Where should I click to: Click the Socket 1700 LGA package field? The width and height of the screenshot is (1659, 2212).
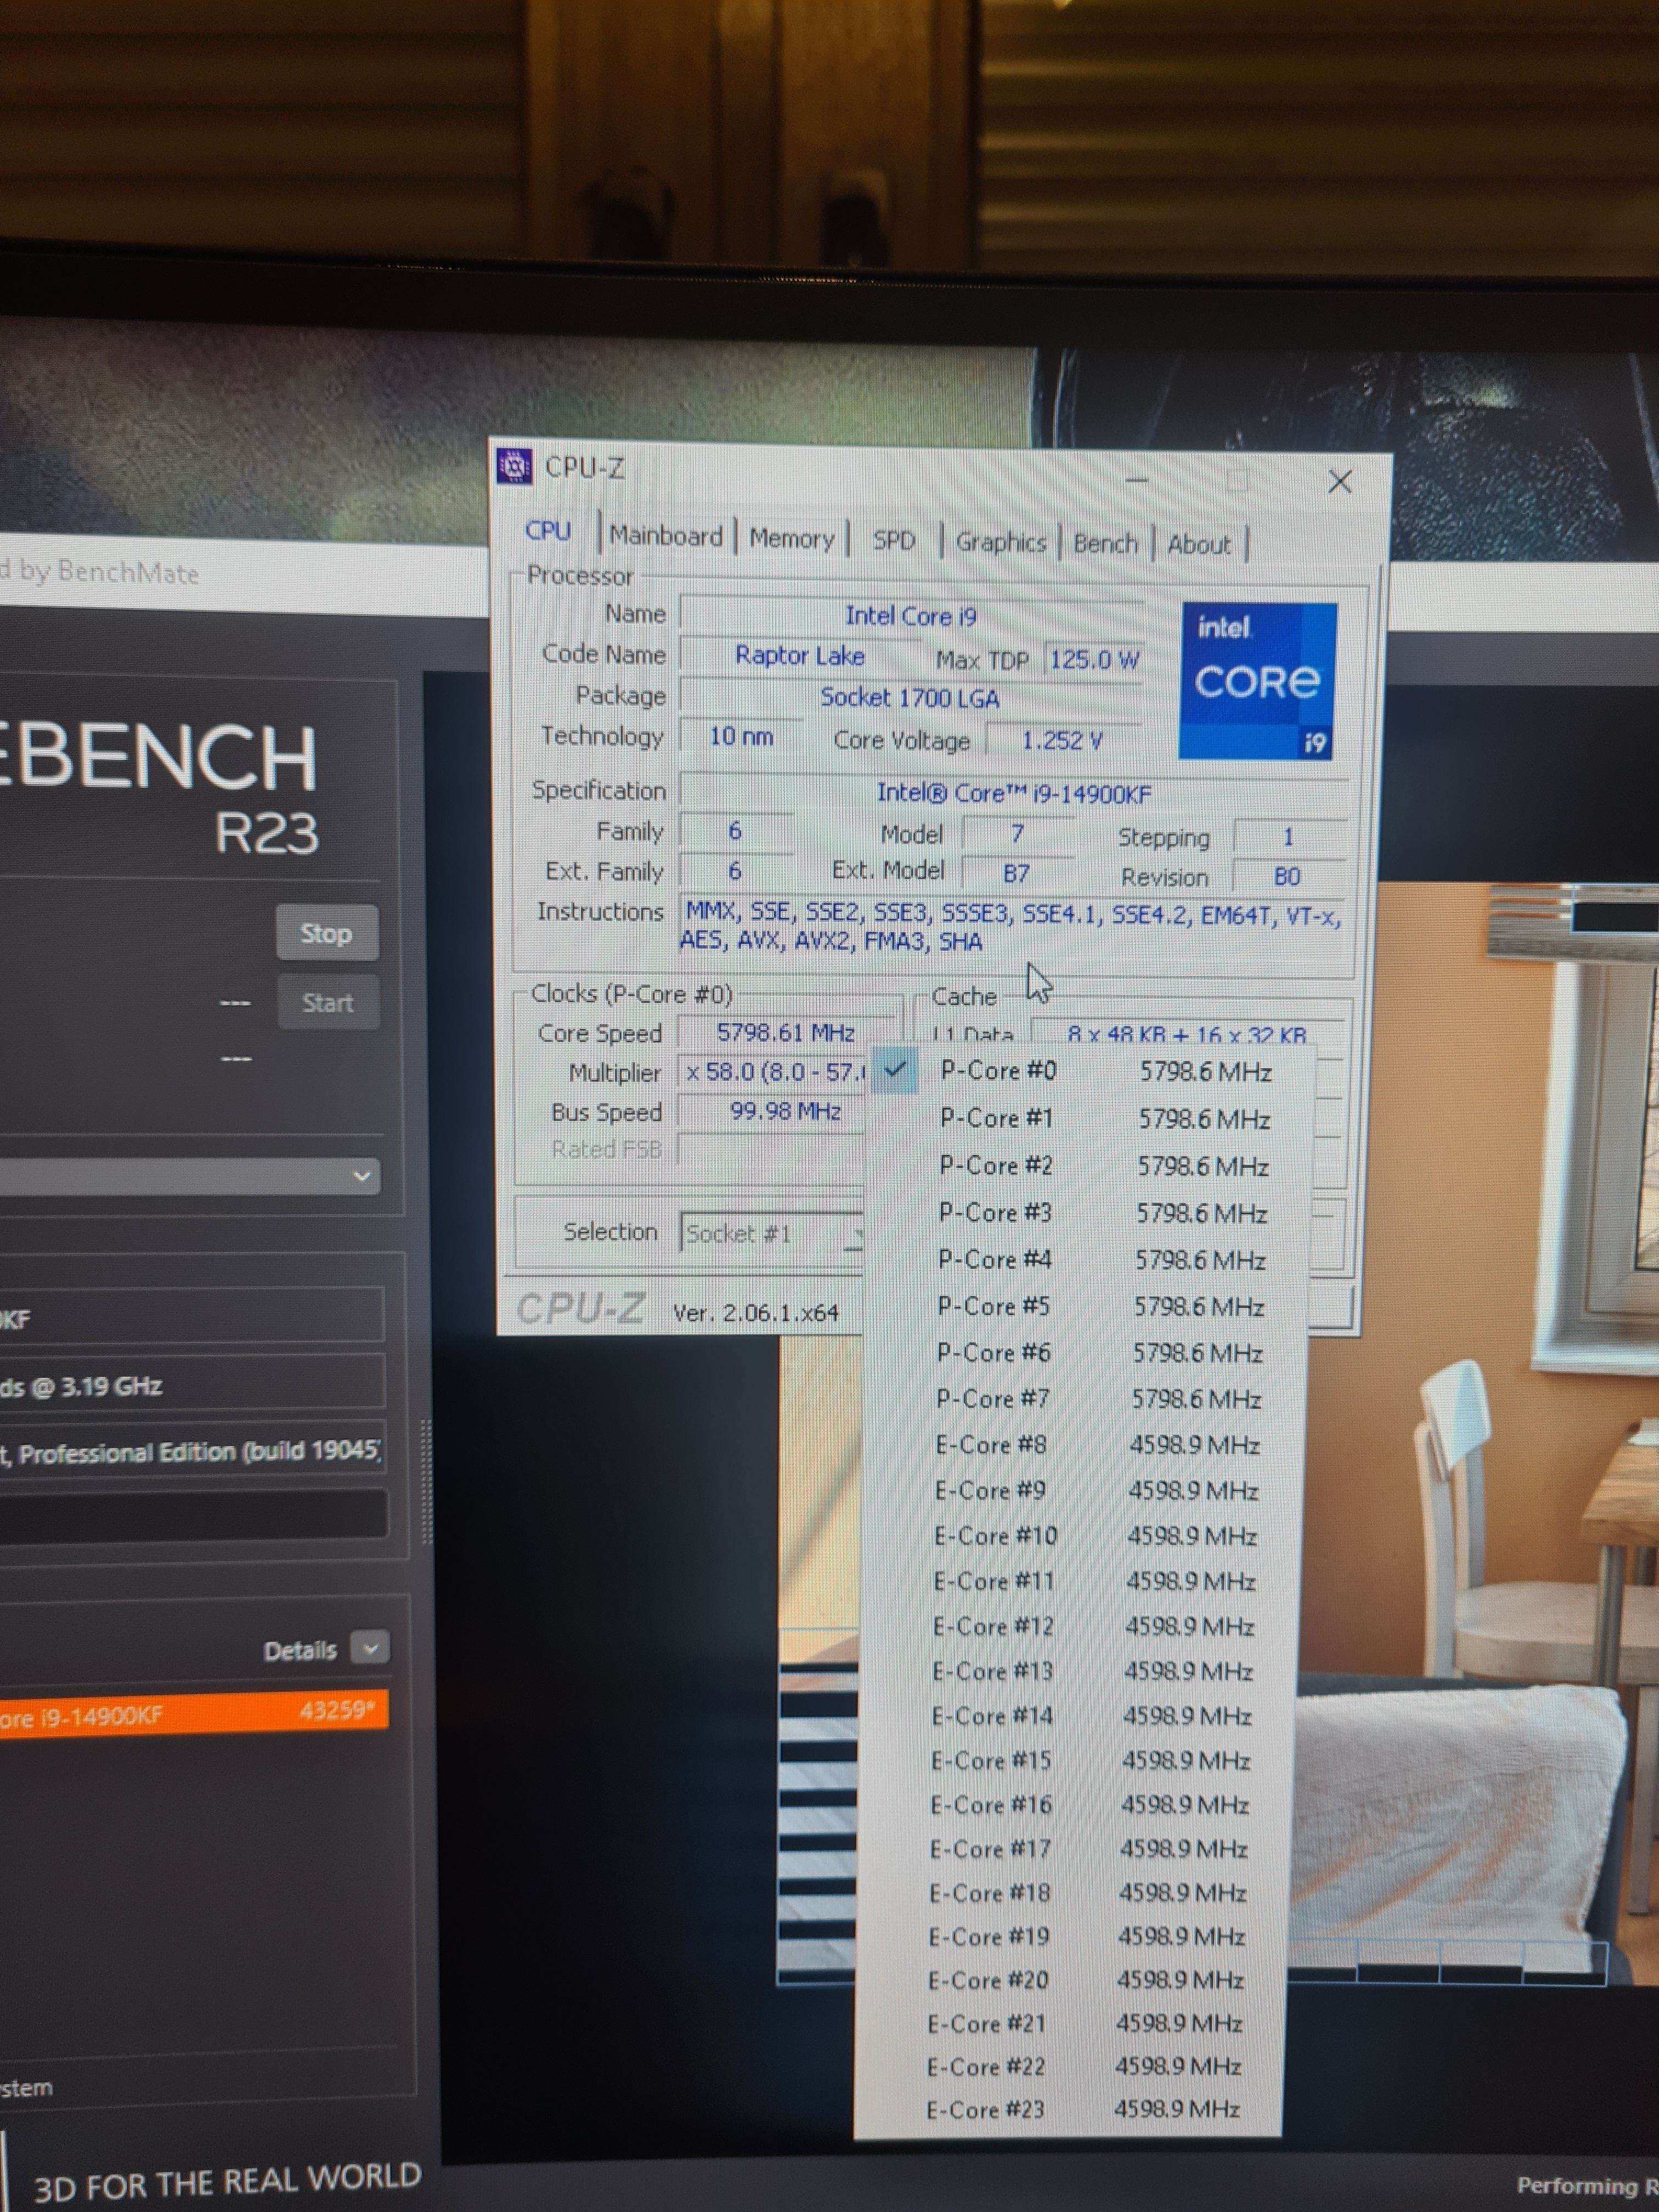coord(910,697)
